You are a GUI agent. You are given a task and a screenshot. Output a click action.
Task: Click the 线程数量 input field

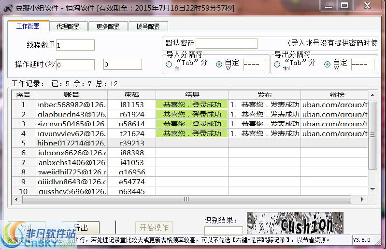pos(75,45)
